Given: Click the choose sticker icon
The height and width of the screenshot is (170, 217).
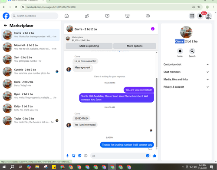Looking at the screenshot, I should click(x=80, y=156).
